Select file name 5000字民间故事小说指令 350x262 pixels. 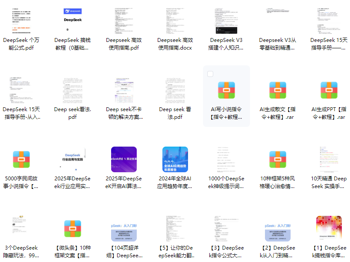click(21, 183)
